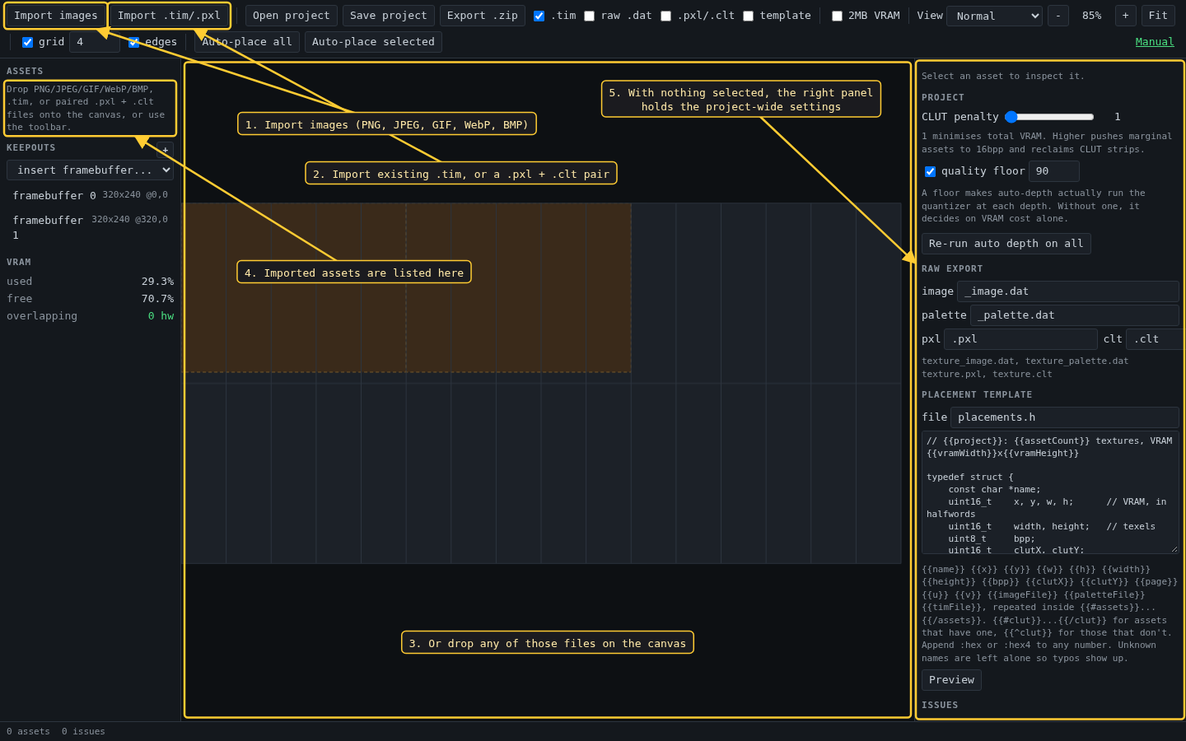Toggle the raw .dat export checkbox

click(589, 16)
